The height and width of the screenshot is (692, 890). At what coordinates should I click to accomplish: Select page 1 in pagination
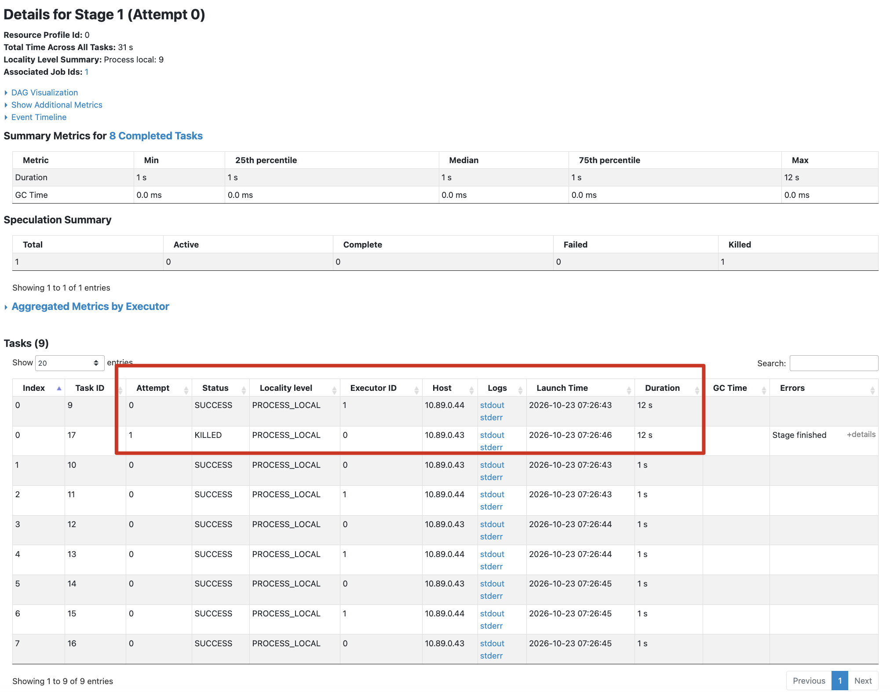tap(839, 681)
